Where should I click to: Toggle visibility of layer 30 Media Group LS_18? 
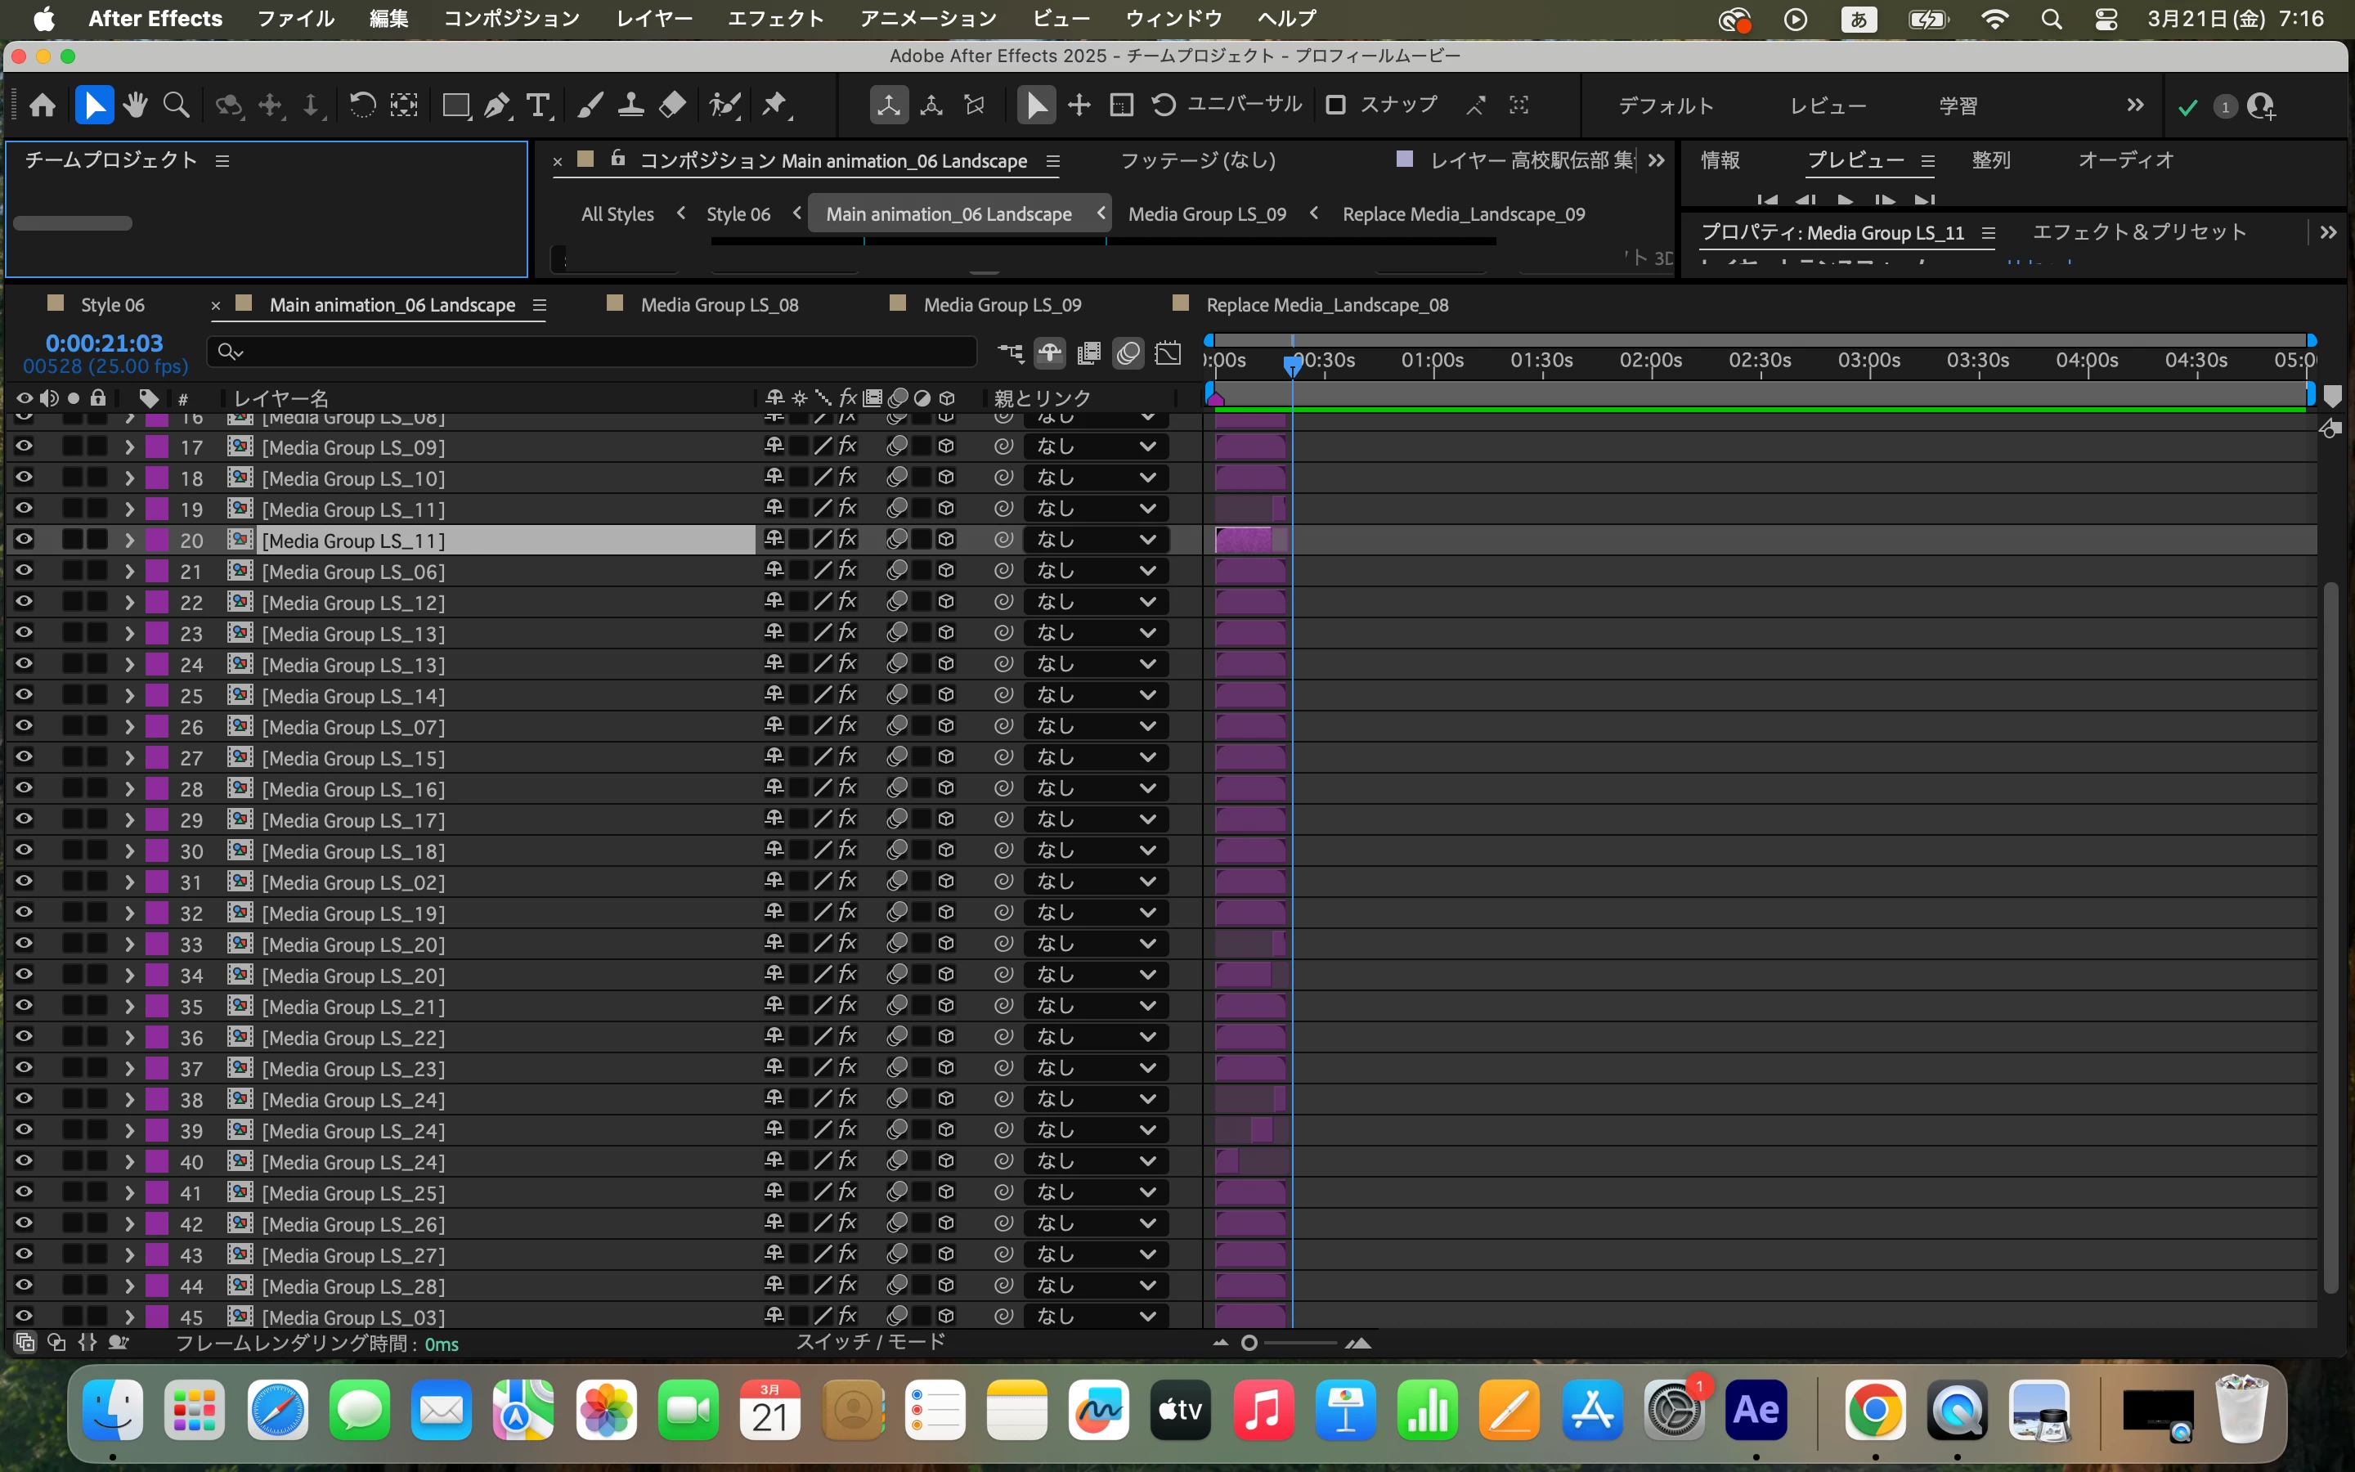coord(24,850)
